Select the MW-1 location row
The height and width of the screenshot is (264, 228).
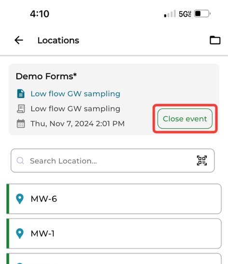coord(114,234)
